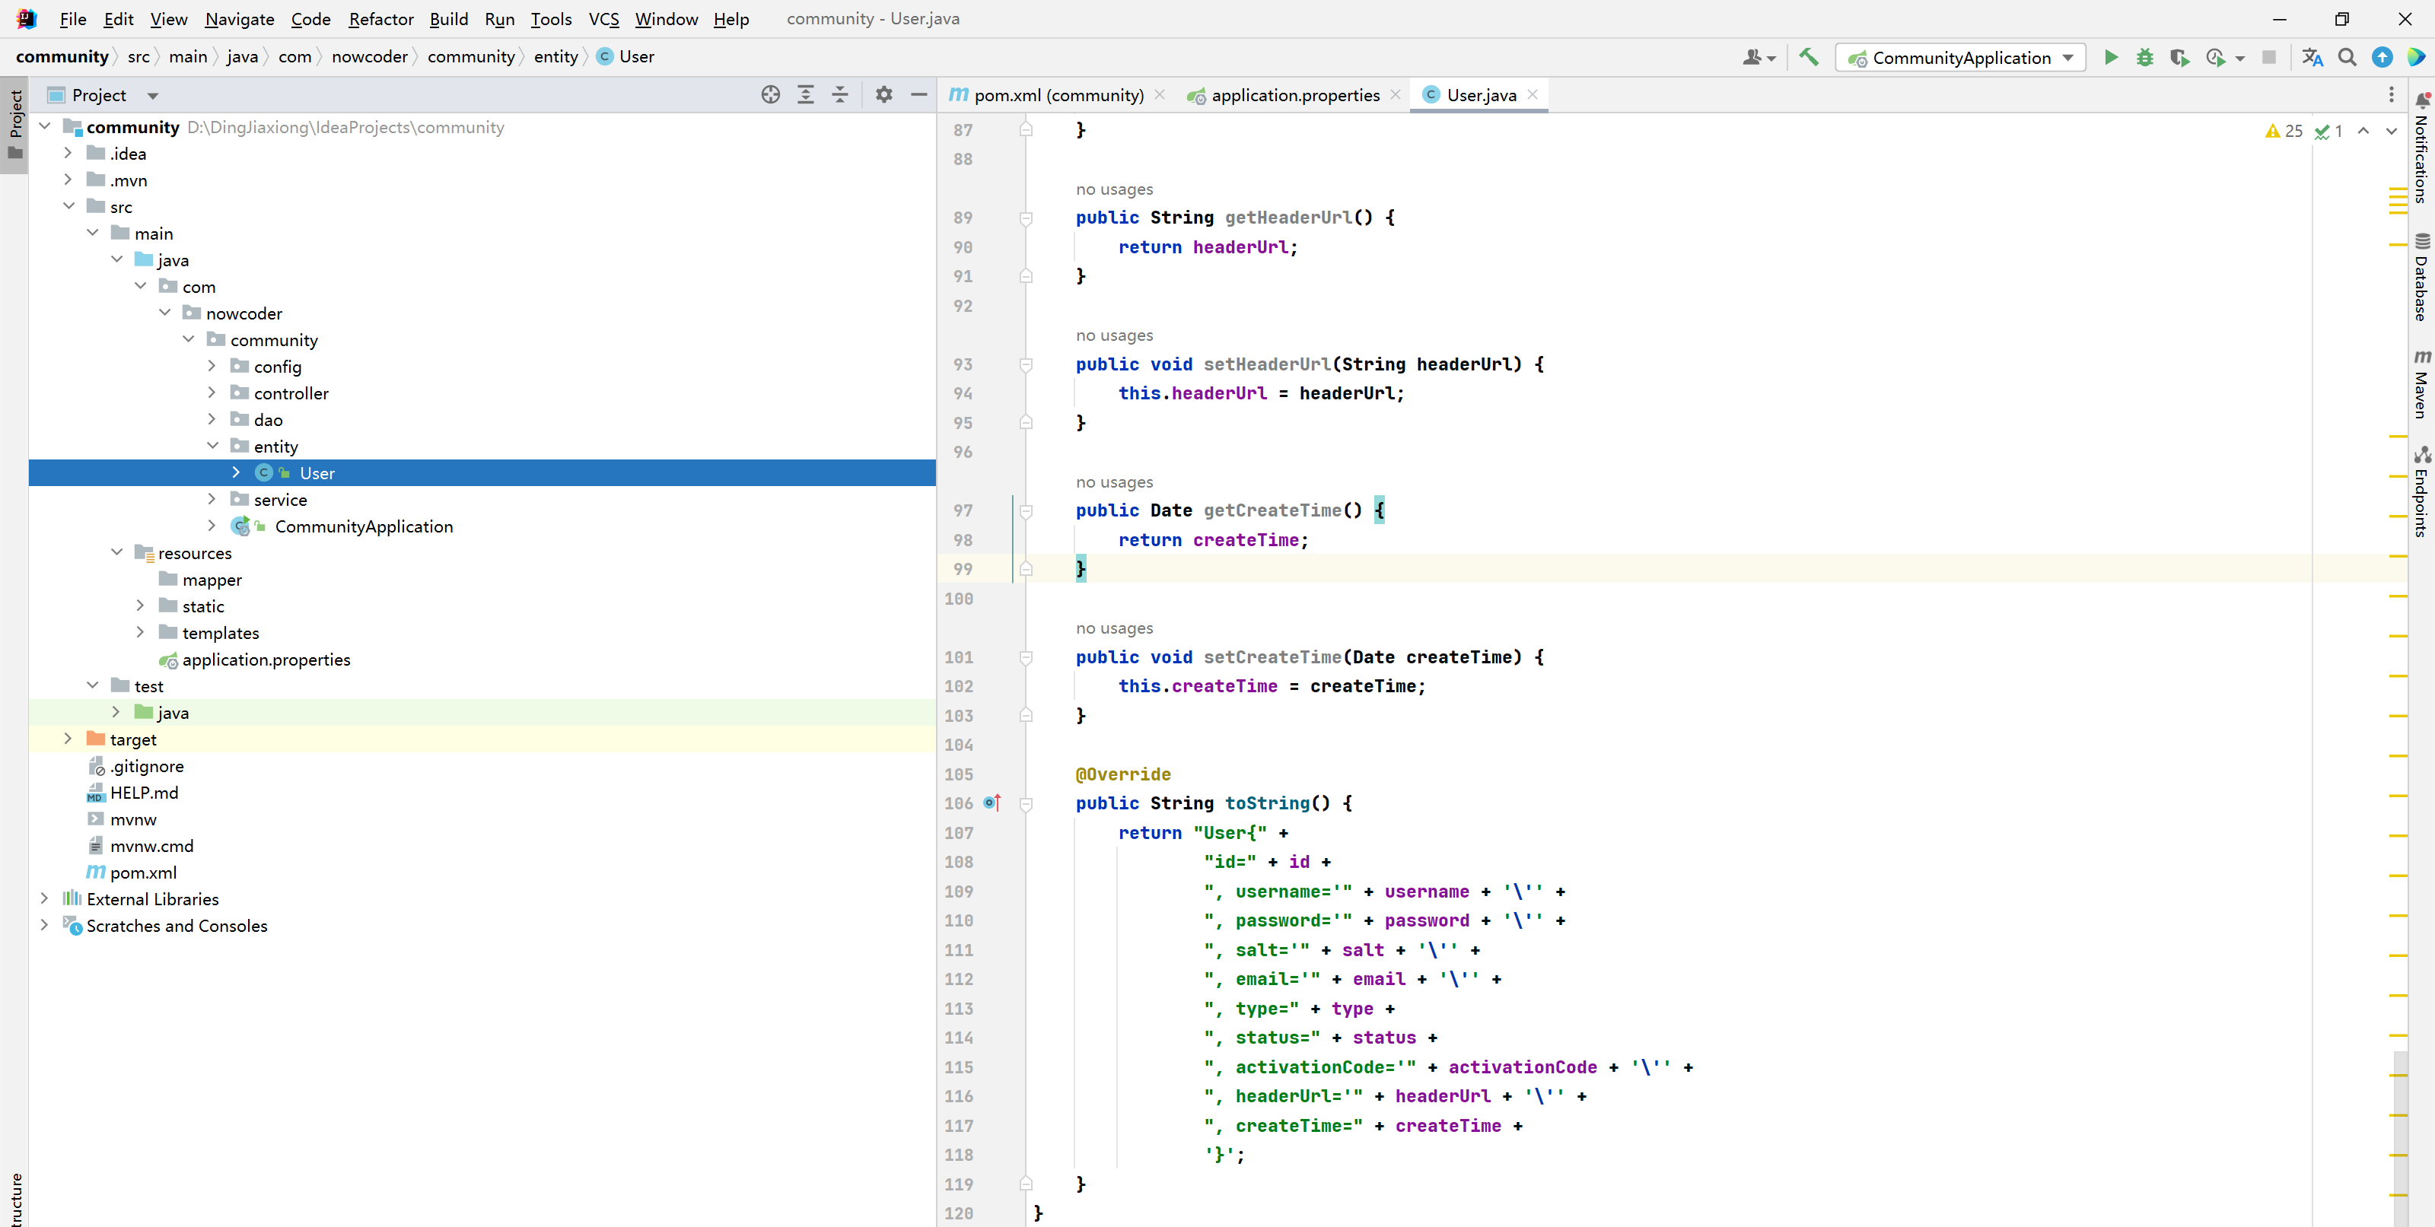Click the Run CommunityApplication button
Viewport: 2435px width, 1227px height.
coord(2111,56)
